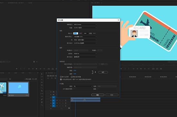Screen dimensions: 177x117
Task: Toggle the V1 track target button
Action: (x=54, y=97)
